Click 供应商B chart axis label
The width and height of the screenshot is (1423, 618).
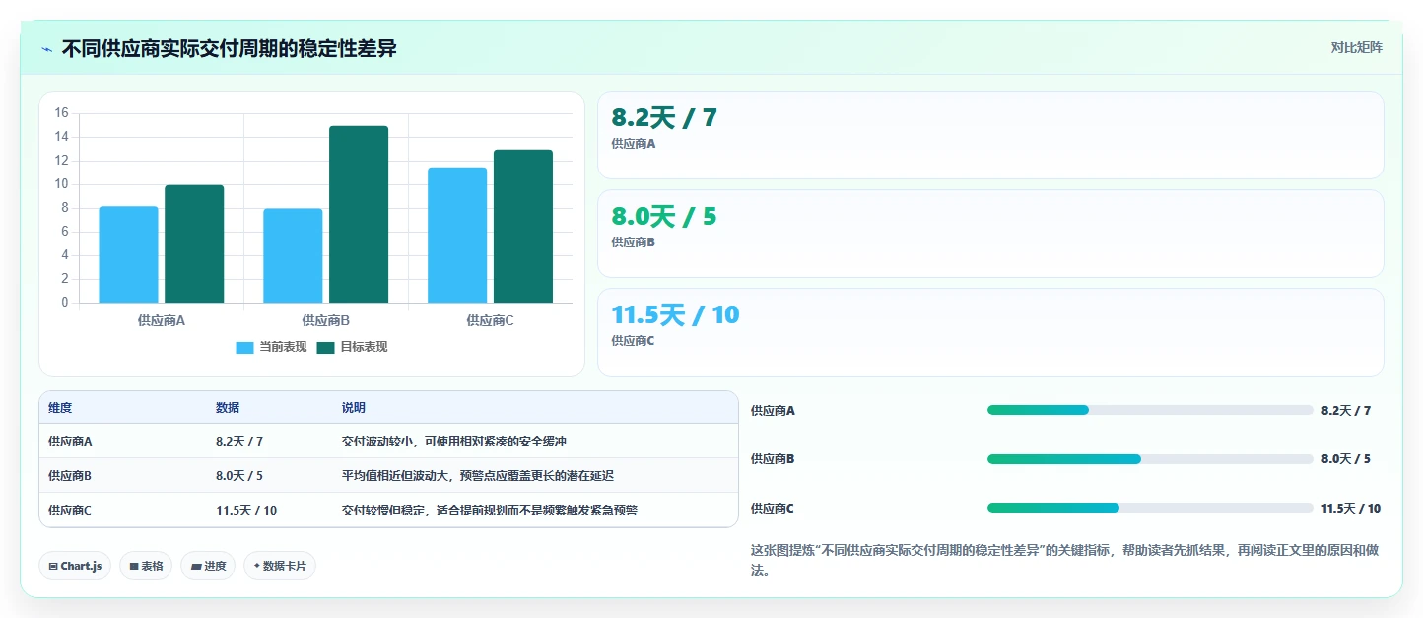tap(326, 320)
